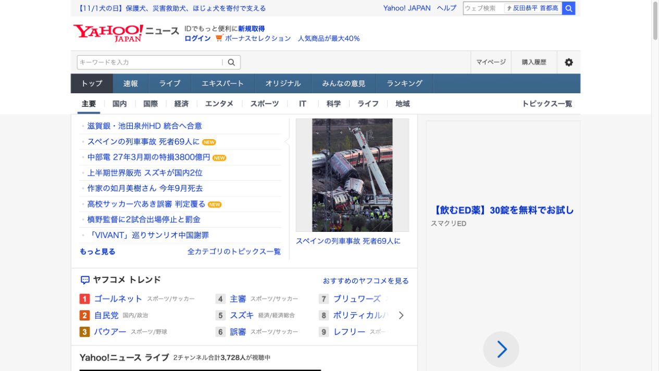The width and height of the screenshot is (659, 371).
Task: Click the train accident photo thumbnail
Action: click(352, 175)
